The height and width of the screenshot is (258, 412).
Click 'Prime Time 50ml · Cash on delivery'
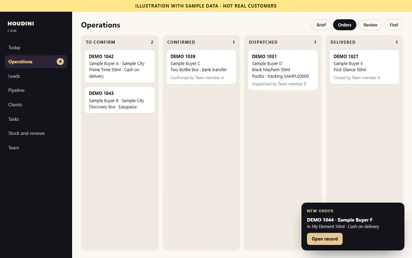pyautogui.click(x=114, y=73)
